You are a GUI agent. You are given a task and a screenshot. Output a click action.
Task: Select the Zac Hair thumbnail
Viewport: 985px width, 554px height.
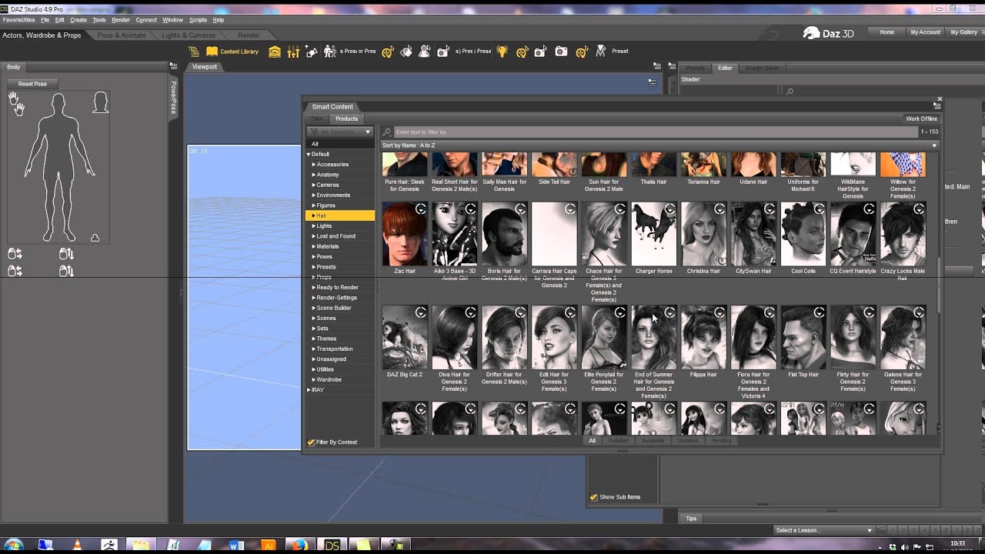(x=405, y=234)
